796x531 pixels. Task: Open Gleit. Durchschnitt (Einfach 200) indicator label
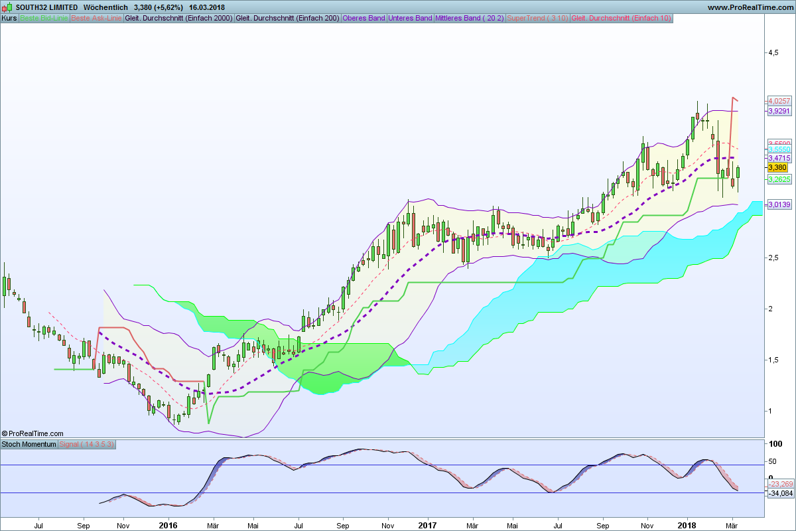pos(288,18)
